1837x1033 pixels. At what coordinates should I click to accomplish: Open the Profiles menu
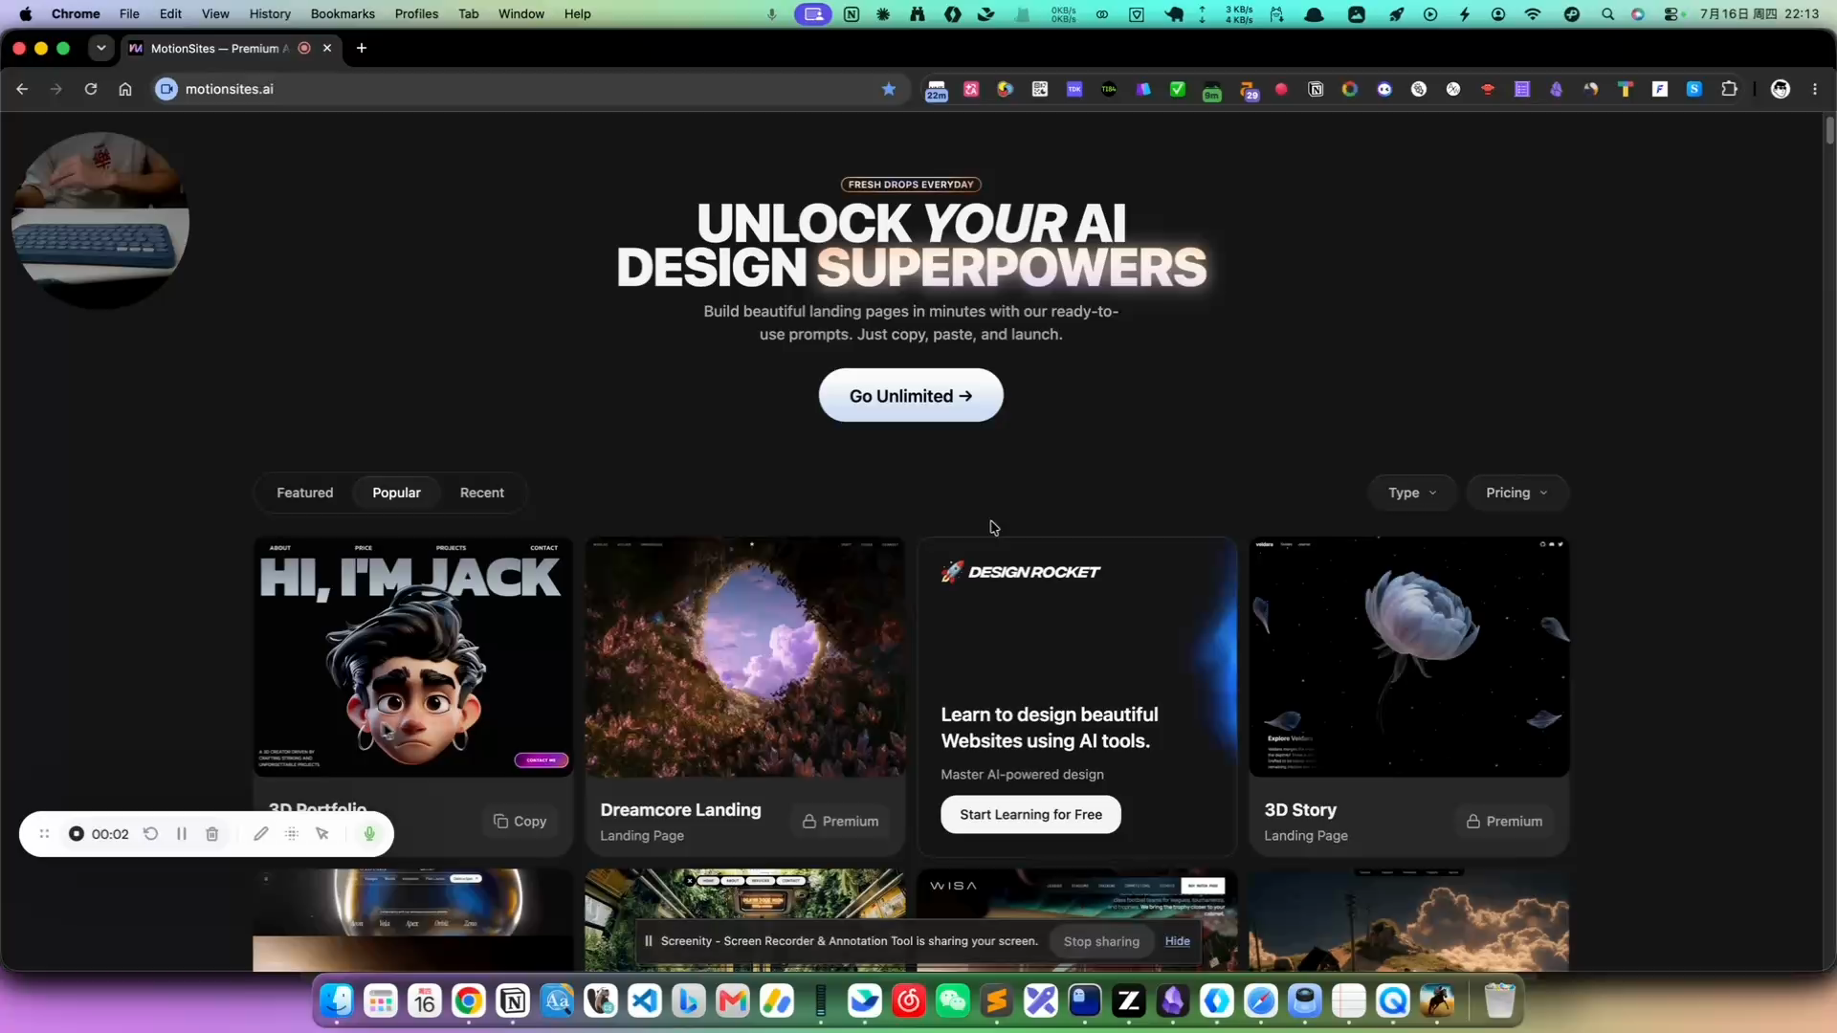coord(416,13)
